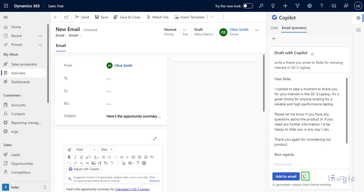Click the Add to email button
364x192 pixels.
[286, 176]
